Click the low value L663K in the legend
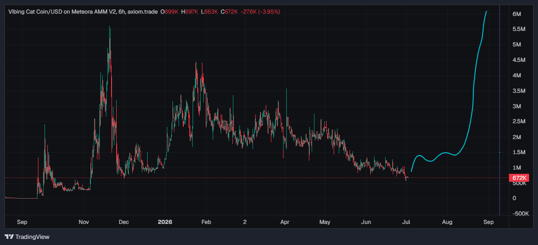 [x=209, y=12]
